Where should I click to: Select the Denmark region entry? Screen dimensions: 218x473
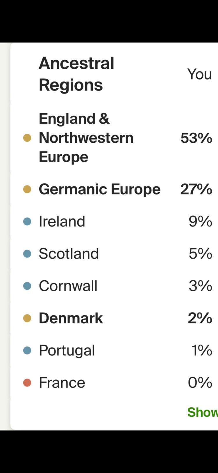click(x=71, y=318)
